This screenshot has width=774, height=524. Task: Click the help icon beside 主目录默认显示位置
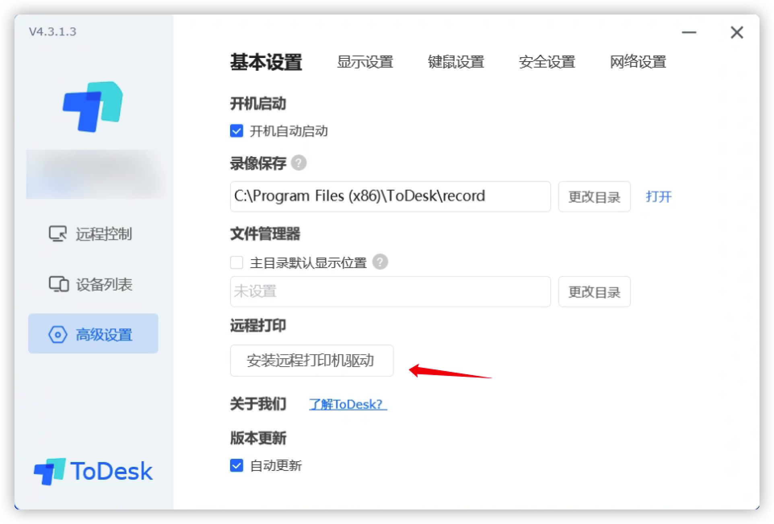click(x=380, y=262)
